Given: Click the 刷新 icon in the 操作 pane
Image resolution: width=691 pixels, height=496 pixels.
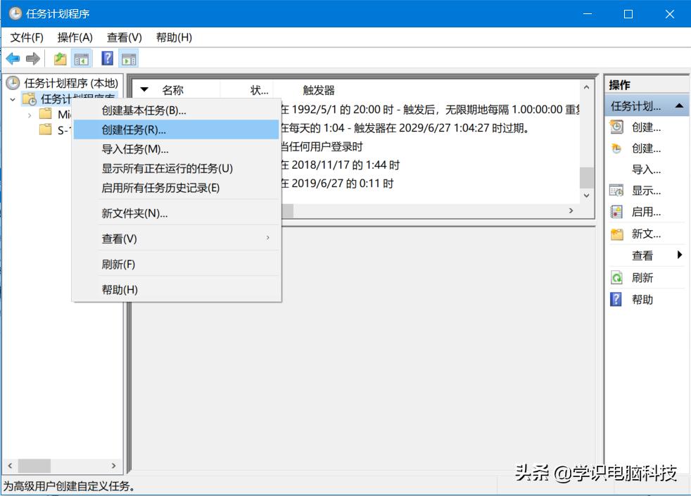Looking at the screenshot, I should click(x=617, y=276).
